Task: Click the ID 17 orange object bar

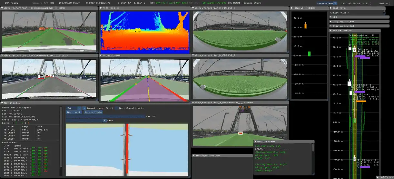Action: click(x=360, y=101)
